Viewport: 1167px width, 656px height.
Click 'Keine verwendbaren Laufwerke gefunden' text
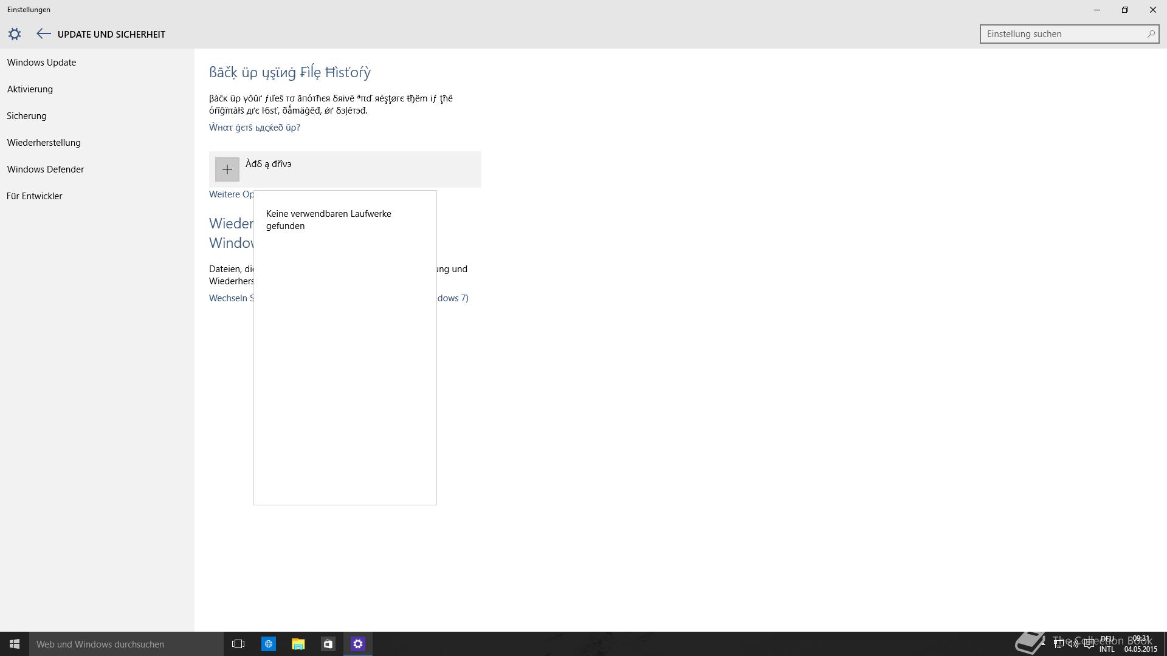329,220
